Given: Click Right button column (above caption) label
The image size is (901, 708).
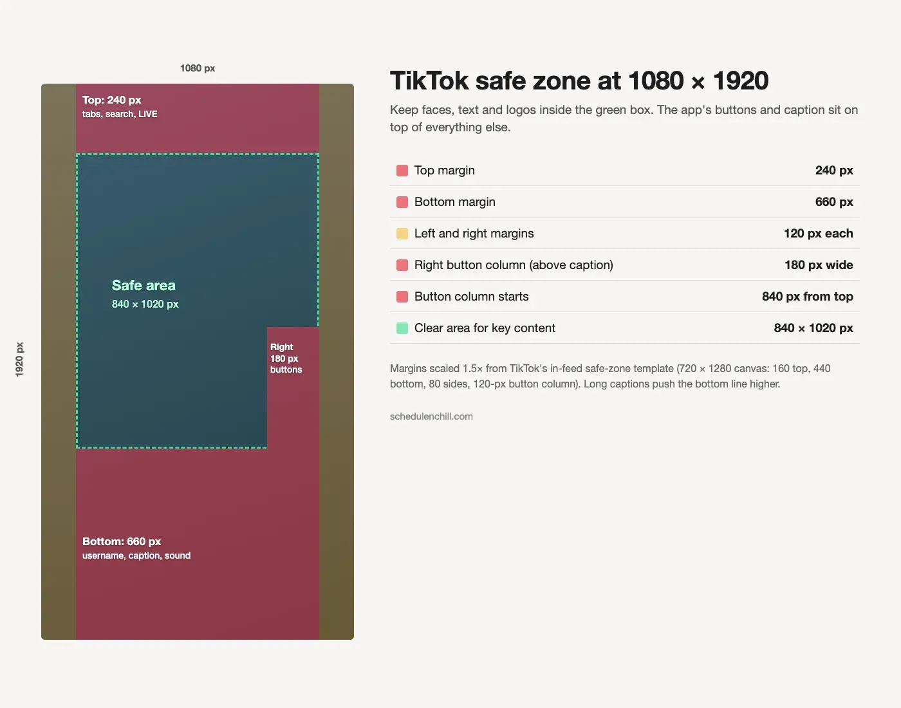Looking at the screenshot, I should (x=514, y=265).
